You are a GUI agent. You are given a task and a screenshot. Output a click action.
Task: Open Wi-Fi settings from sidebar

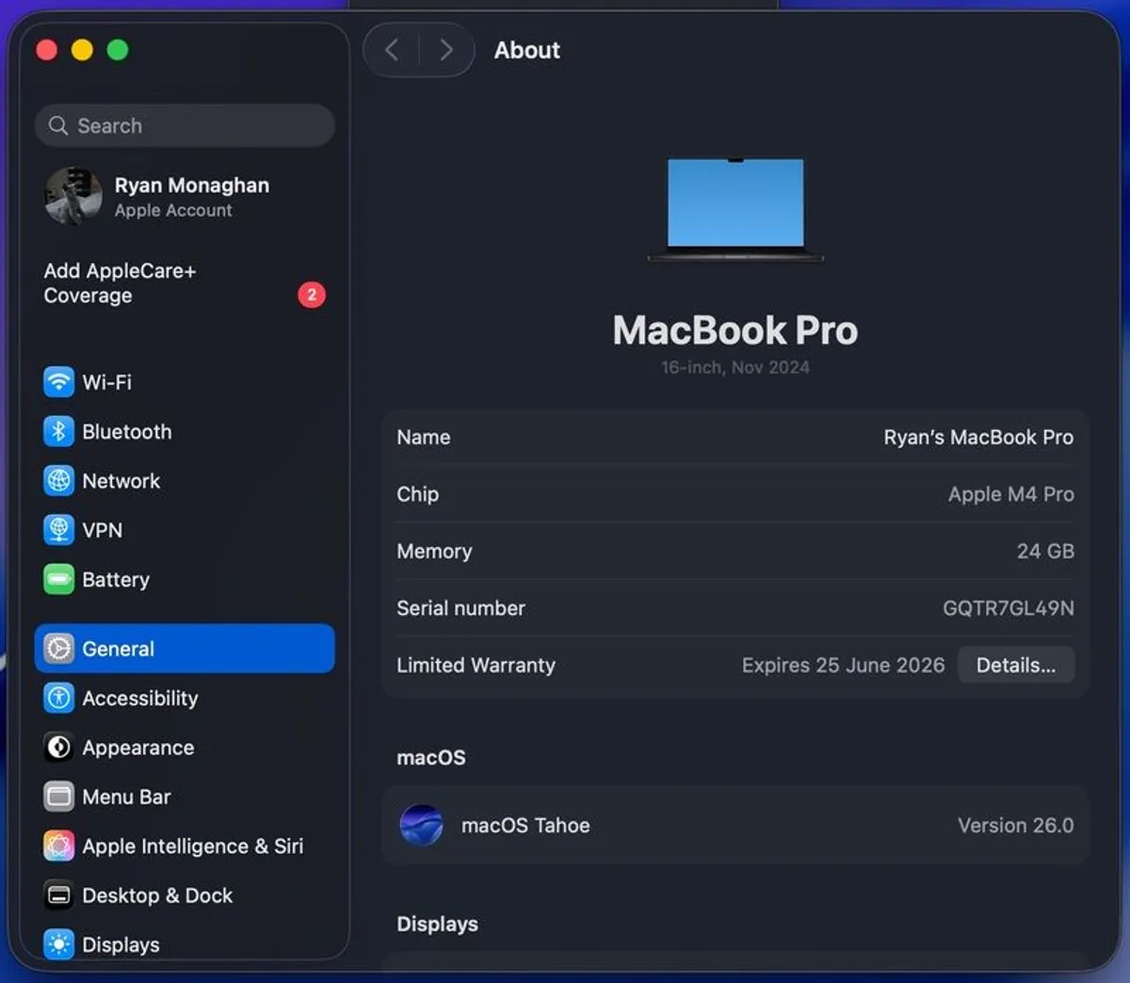coord(105,382)
